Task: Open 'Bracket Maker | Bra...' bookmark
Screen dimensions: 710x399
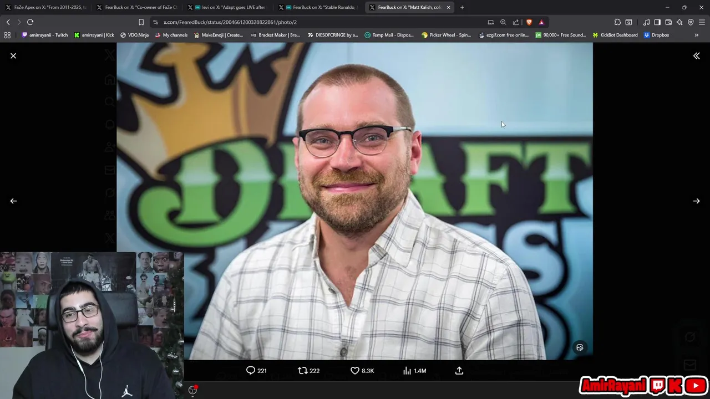Action: click(275, 35)
